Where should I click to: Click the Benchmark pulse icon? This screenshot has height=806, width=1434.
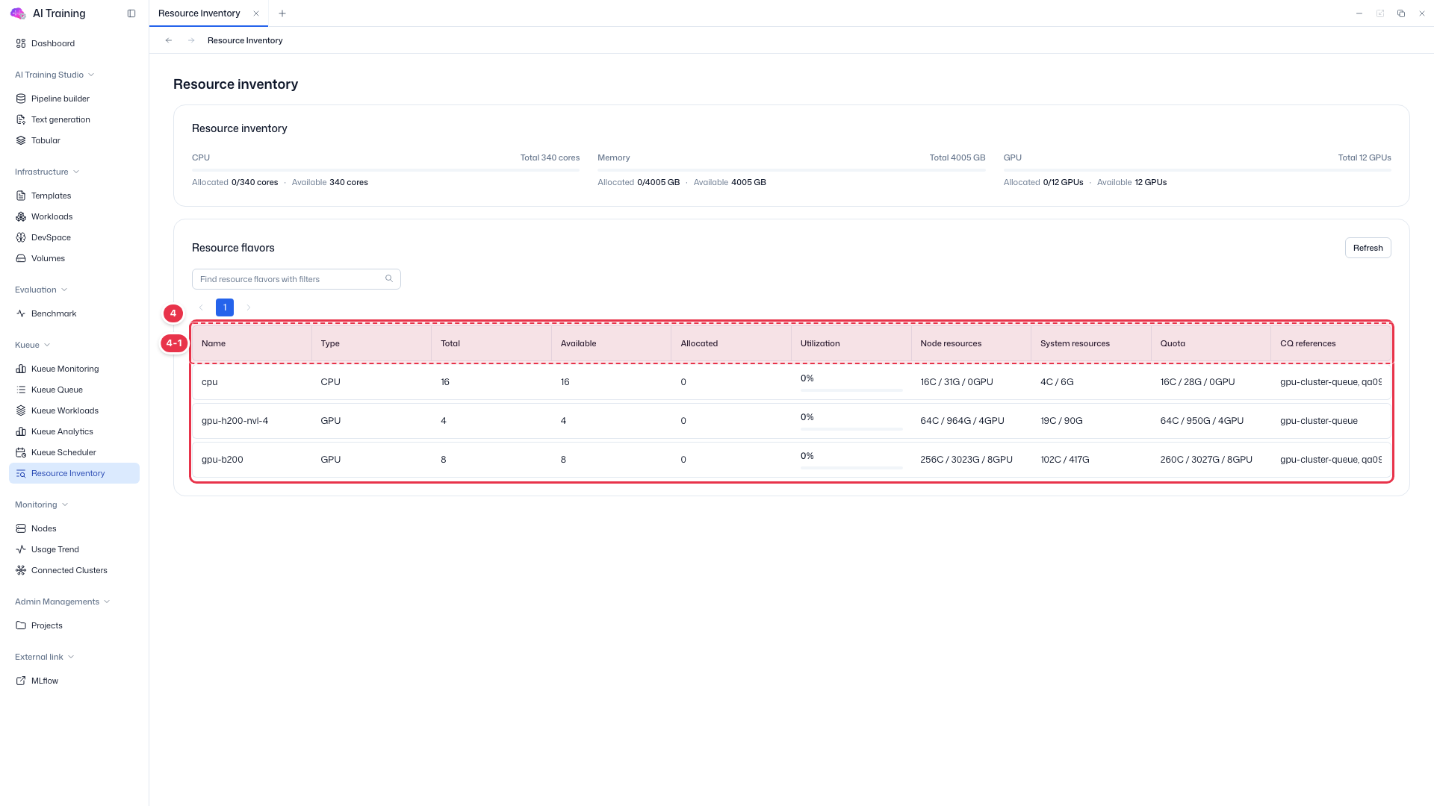21,313
